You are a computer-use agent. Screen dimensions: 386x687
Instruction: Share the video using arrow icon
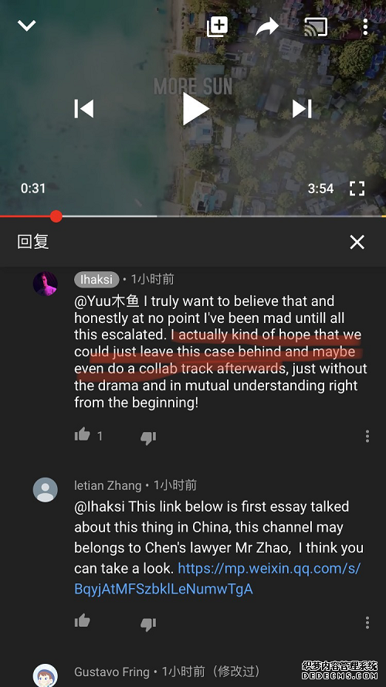click(x=267, y=26)
